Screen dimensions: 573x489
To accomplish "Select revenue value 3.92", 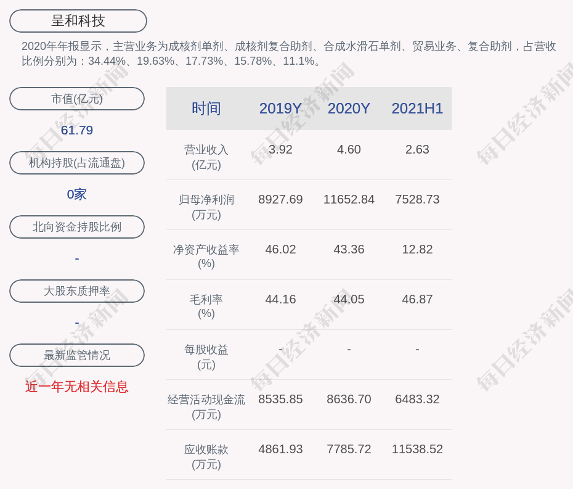I will [x=280, y=150].
